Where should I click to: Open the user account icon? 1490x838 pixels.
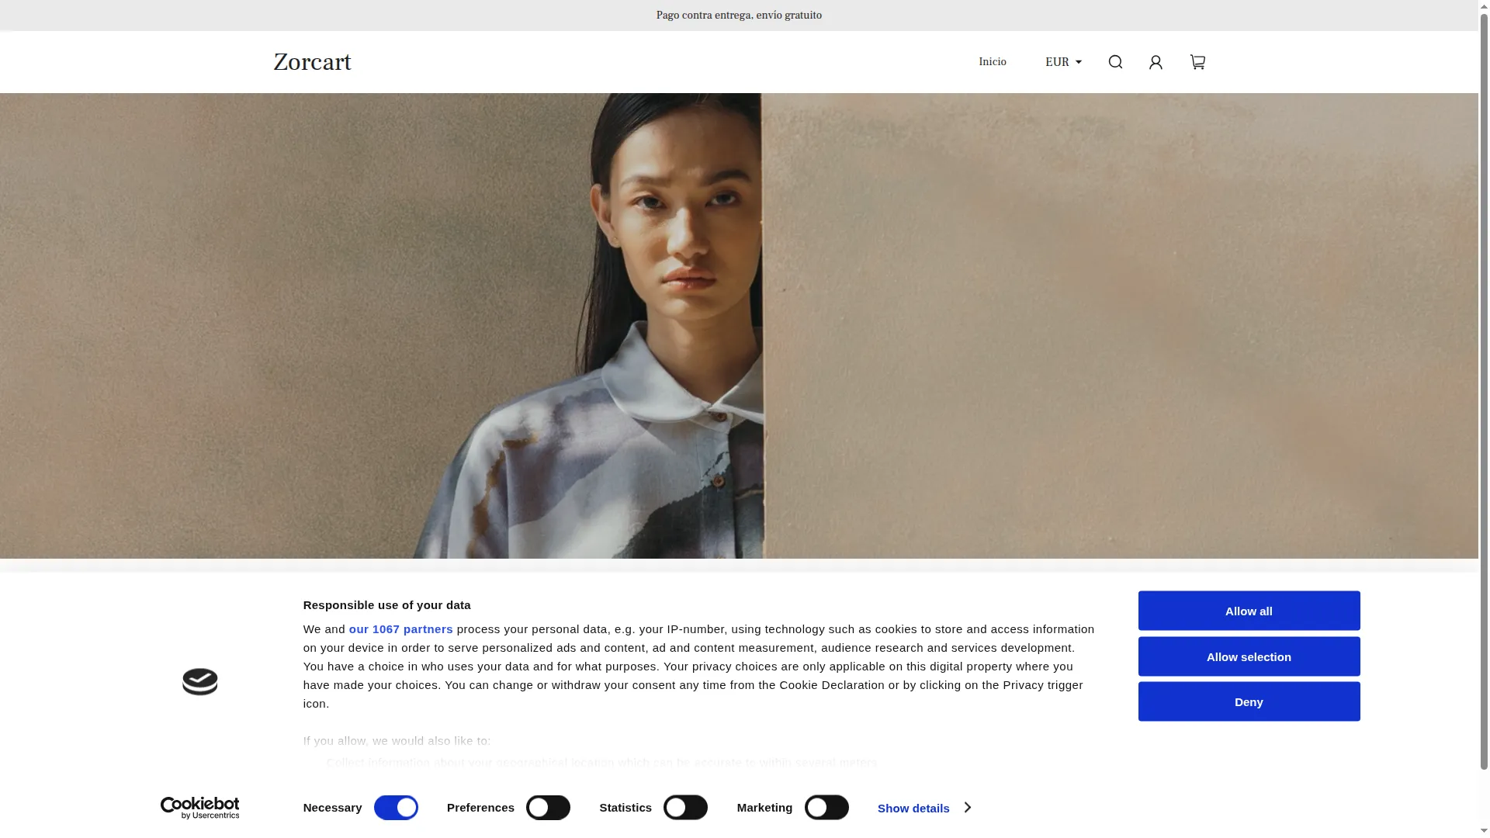pyautogui.click(x=1156, y=62)
